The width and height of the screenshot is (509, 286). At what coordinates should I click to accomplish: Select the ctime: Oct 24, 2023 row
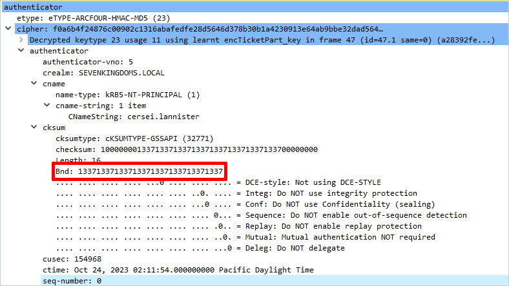(x=178, y=270)
